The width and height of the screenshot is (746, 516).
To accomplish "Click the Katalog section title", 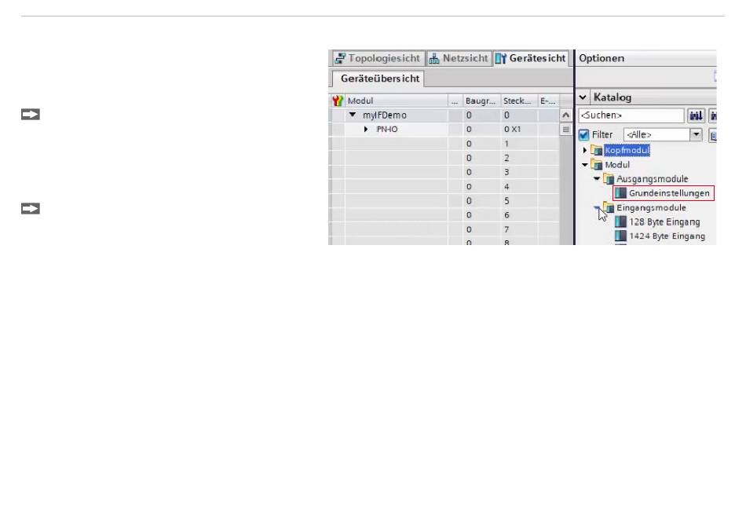I will click(613, 97).
